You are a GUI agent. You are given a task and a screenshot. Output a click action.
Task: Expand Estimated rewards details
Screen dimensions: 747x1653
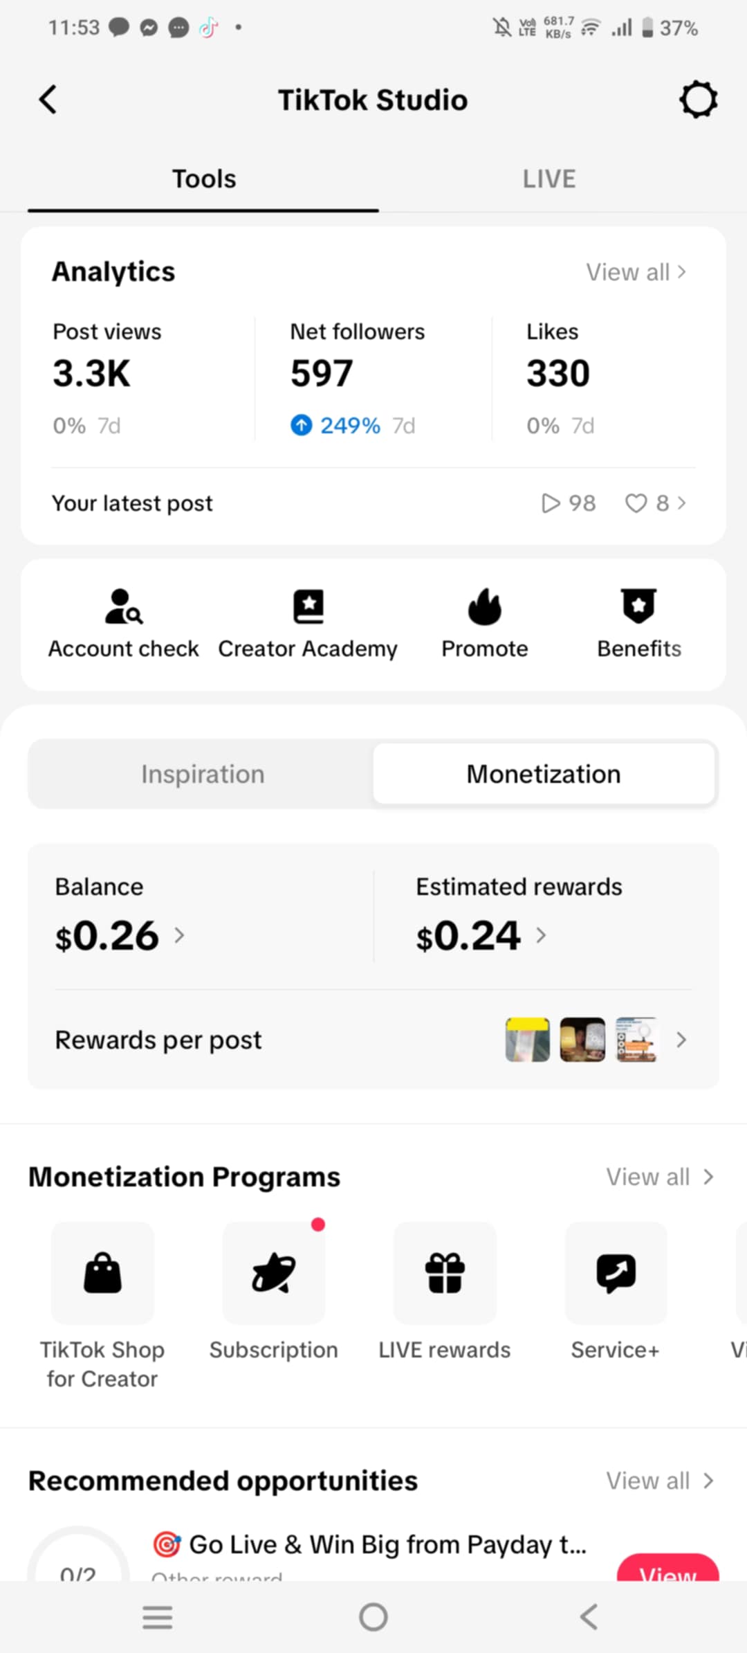tap(481, 936)
